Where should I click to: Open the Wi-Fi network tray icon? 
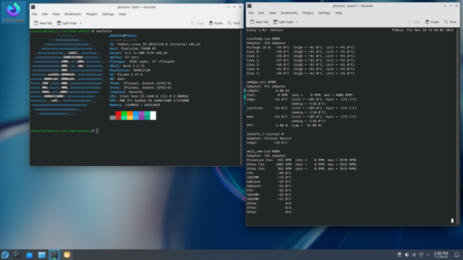pyautogui.click(x=421, y=255)
